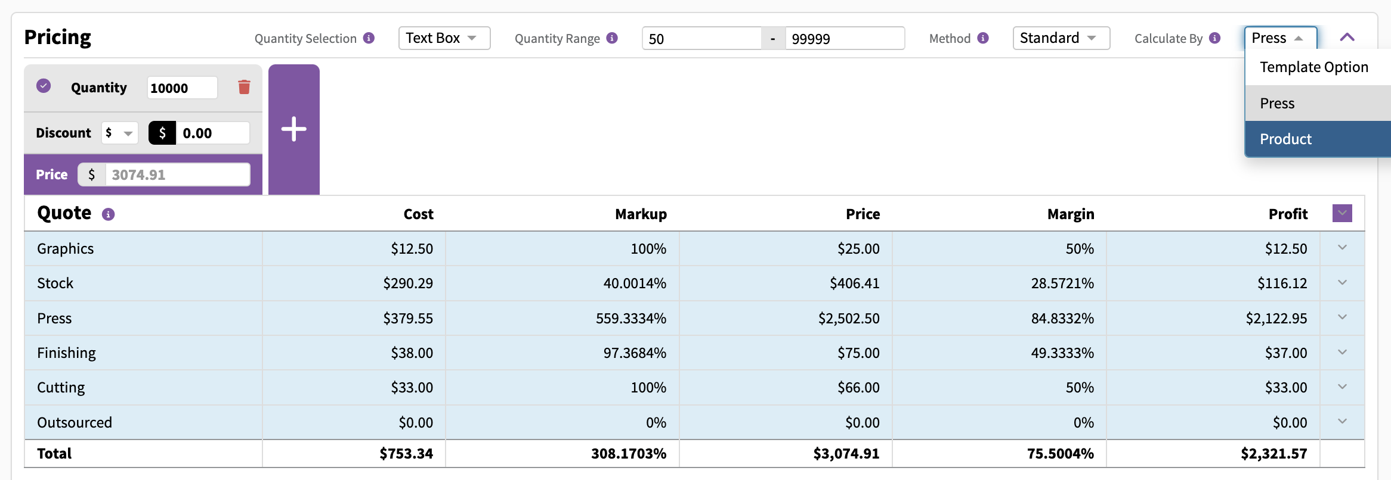Click the Total margin 75.5004%

pyautogui.click(x=1061, y=454)
